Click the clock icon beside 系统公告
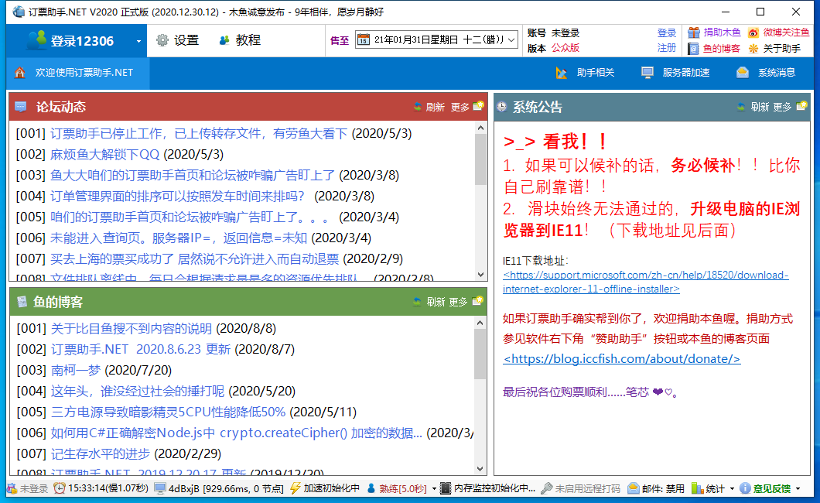820x503 pixels. click(501, 107)
